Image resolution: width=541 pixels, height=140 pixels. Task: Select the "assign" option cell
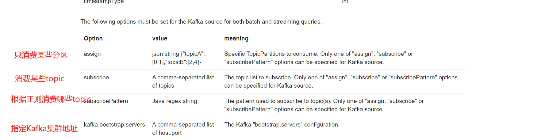point(92,54)
